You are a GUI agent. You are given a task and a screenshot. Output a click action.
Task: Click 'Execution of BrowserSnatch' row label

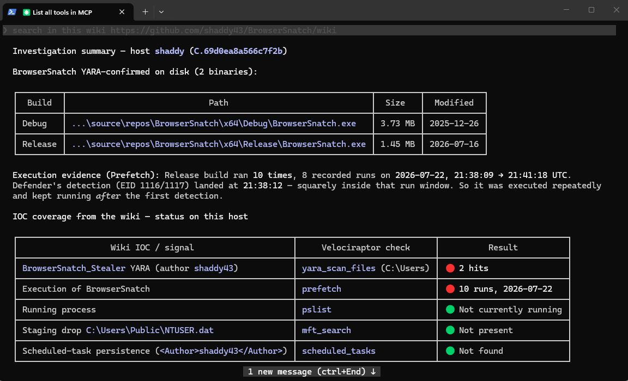tap(86, 289)
